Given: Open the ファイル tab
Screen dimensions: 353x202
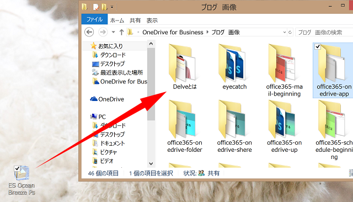Looking at the screenshot, I should (94, 19).
